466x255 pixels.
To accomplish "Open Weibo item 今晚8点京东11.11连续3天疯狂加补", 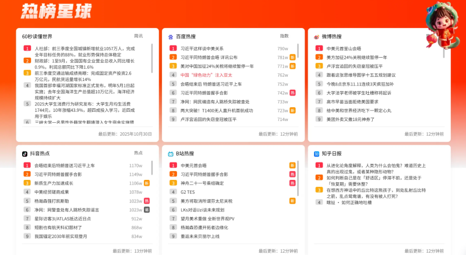I will 360,84.
